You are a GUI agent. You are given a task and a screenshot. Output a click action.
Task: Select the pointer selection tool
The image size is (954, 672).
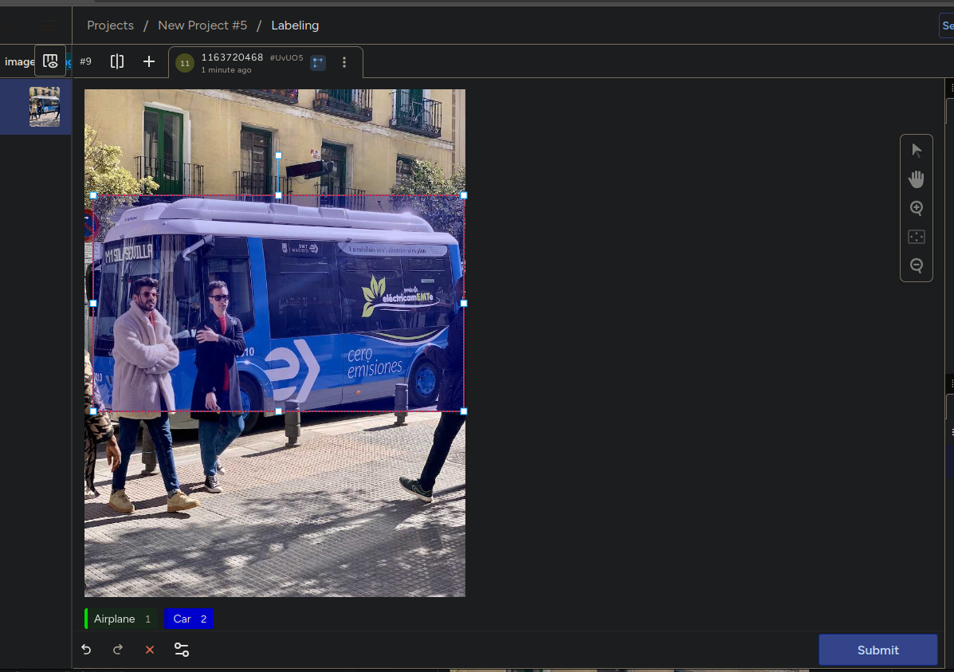click(x=917, y=151)
